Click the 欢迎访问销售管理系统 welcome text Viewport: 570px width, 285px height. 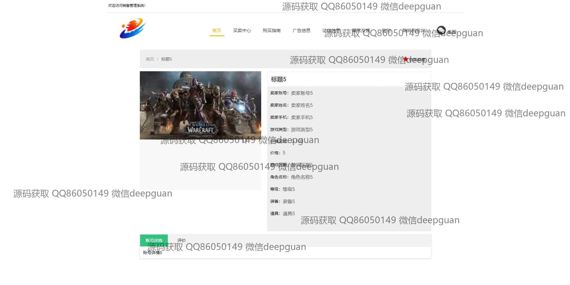tap(127, 6)
